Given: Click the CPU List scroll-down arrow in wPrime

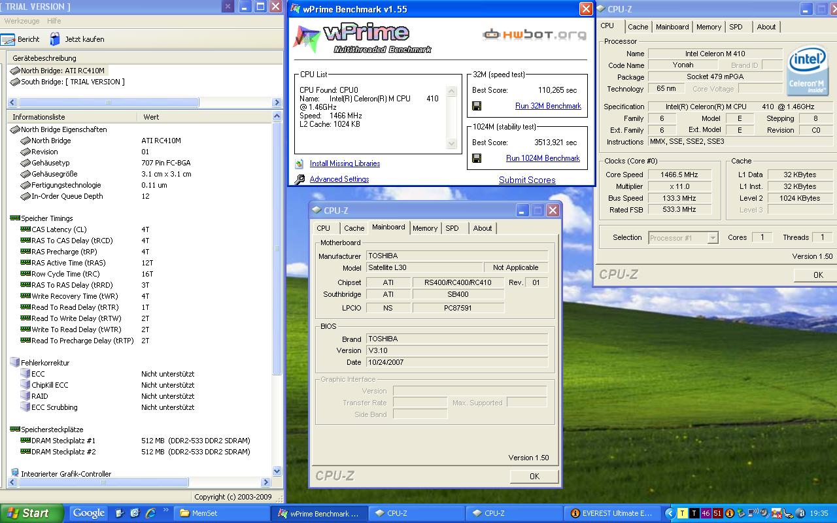Looking at the screenshot, I should pos(451,144).
